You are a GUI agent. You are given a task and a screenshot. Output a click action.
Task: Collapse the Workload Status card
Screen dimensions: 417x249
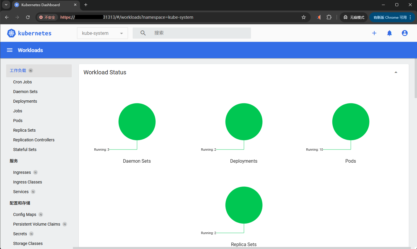tap(396, 72)
